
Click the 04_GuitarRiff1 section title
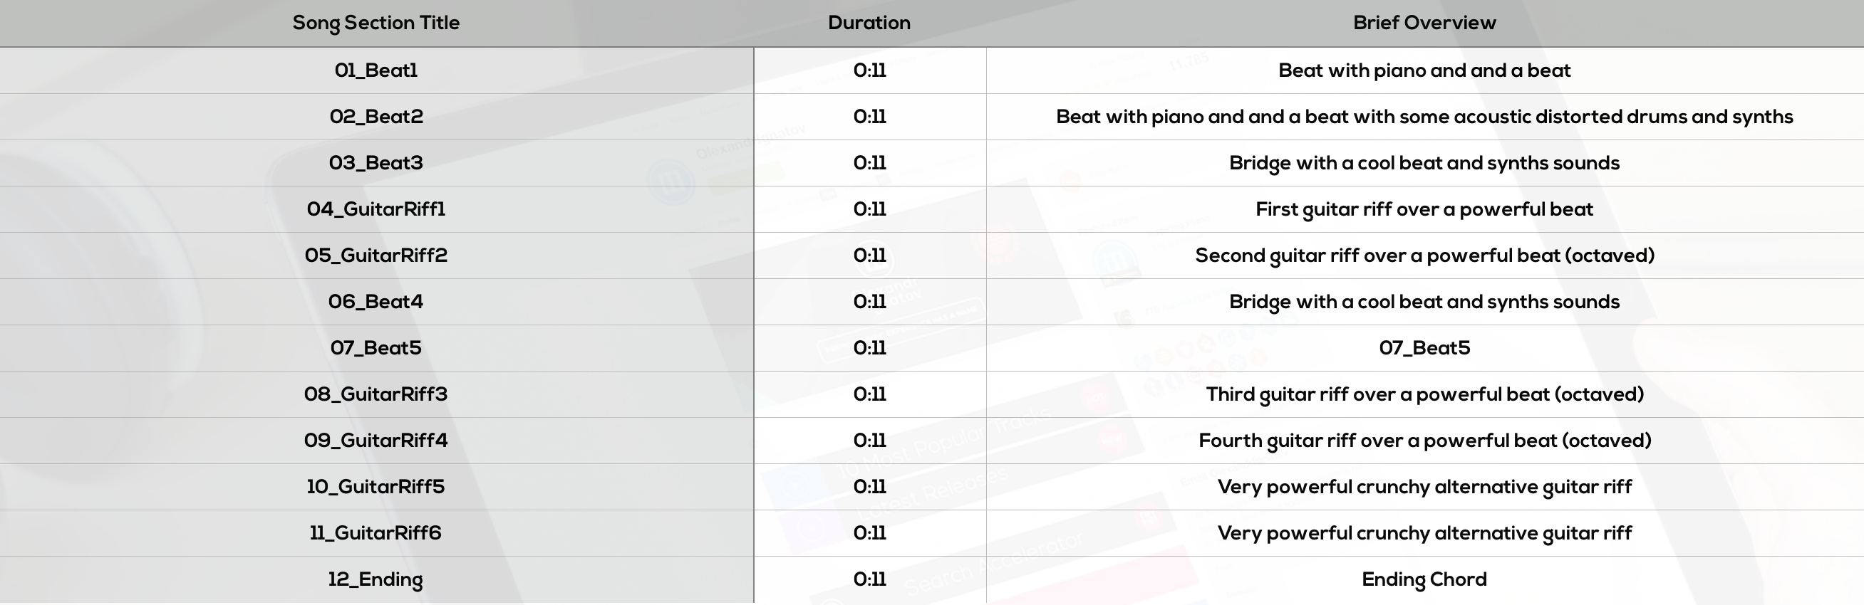point(376,210)
